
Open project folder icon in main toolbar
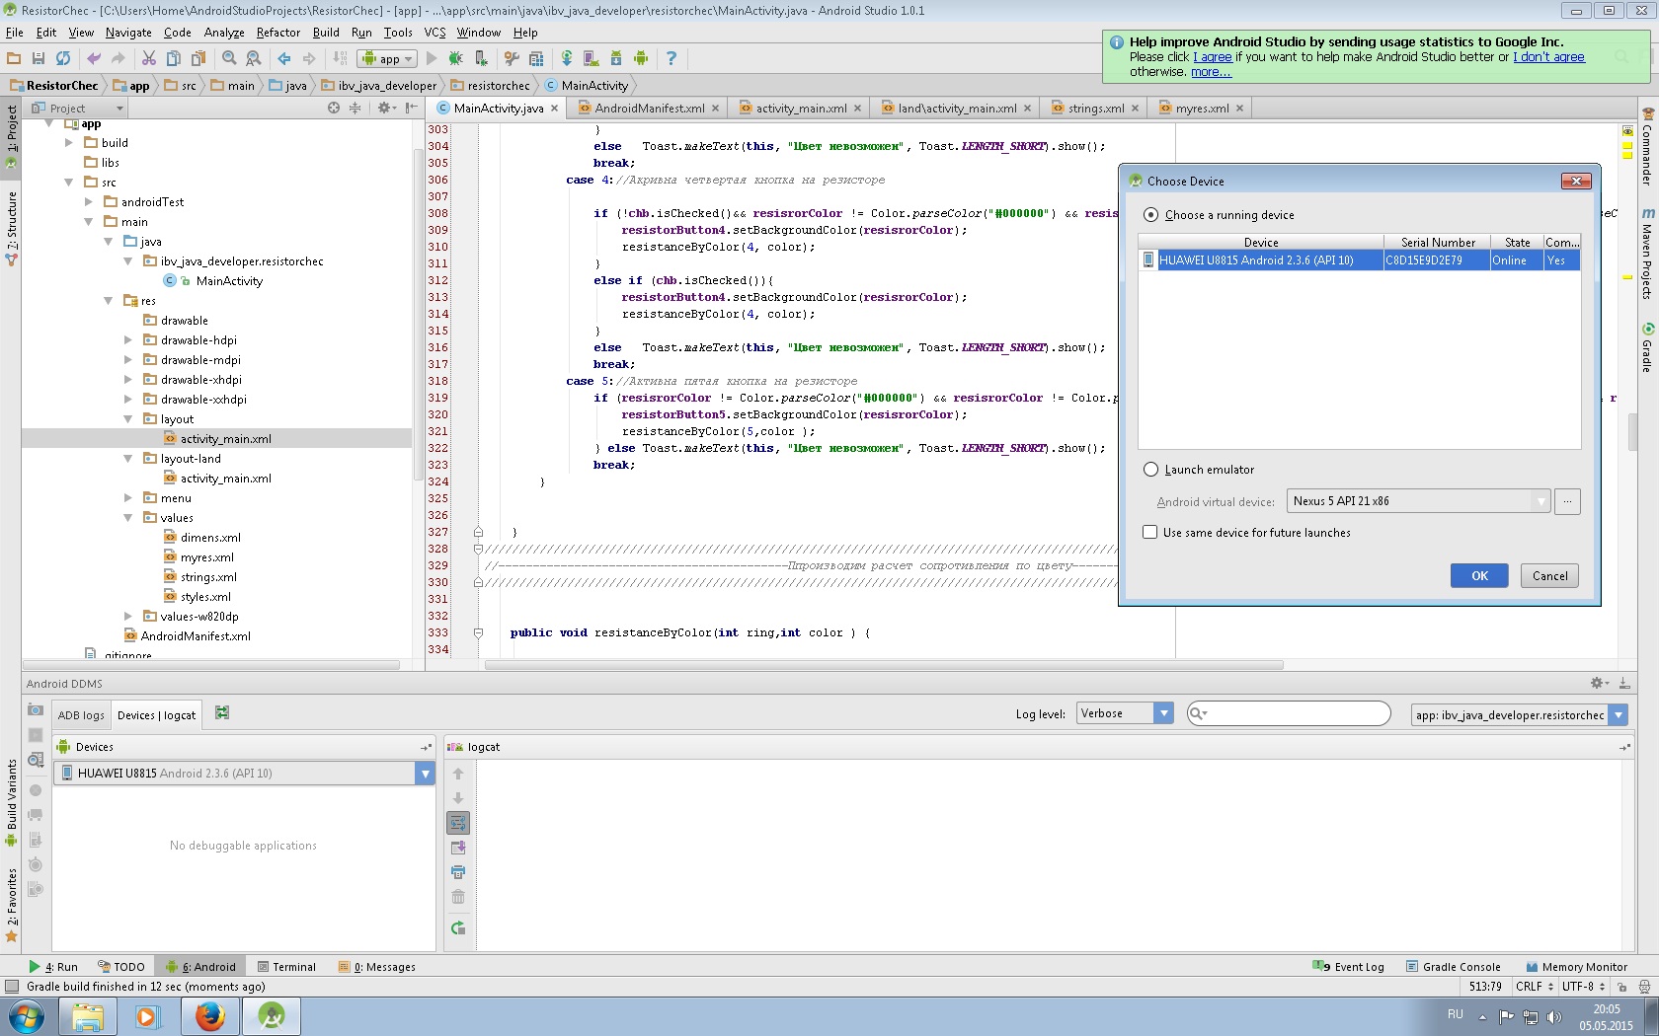tap(14, 58)
